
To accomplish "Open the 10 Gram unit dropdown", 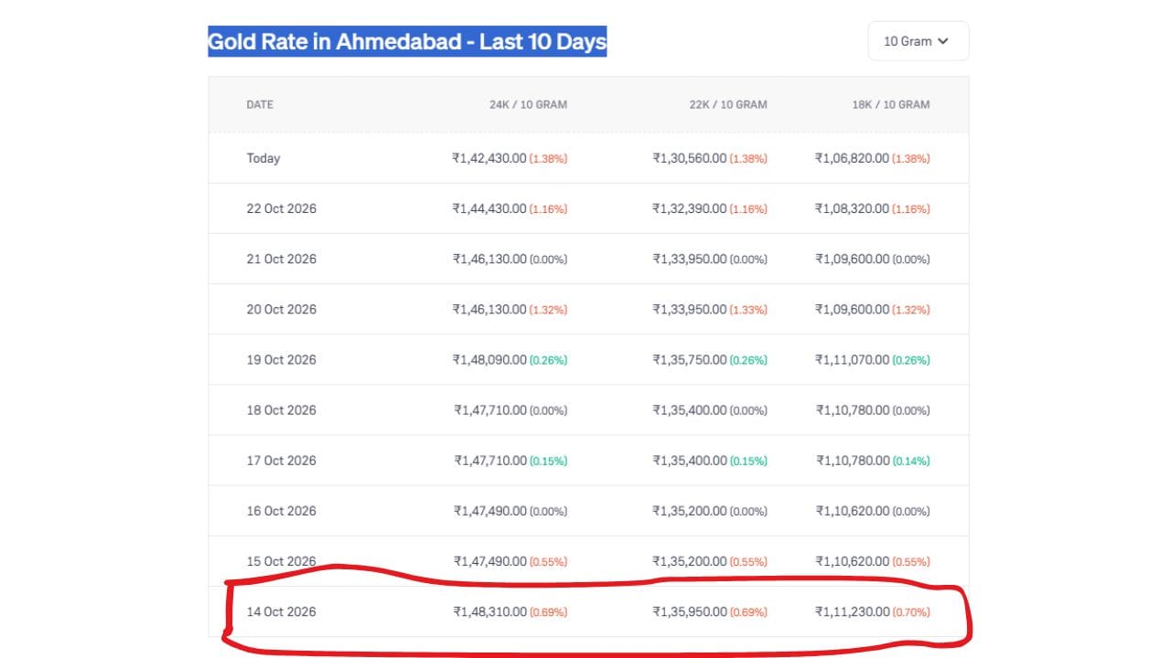I will (x=918, y=41).
